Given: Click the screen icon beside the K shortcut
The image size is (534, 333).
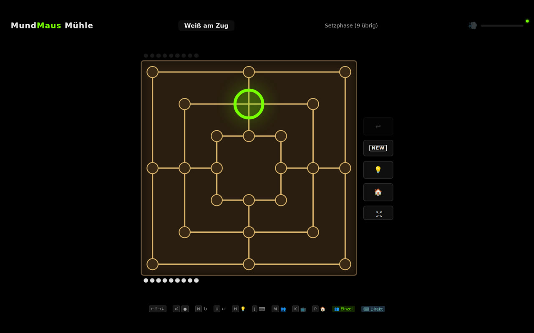Looking at the screenshot, I should pos(303,308).
